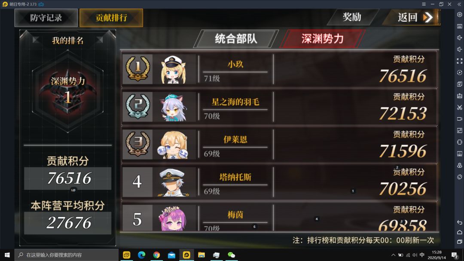The height and width of the screenshot is (261, 464).
Task: Open the location pin icon in sidebar
Action: tap(459, 165)
